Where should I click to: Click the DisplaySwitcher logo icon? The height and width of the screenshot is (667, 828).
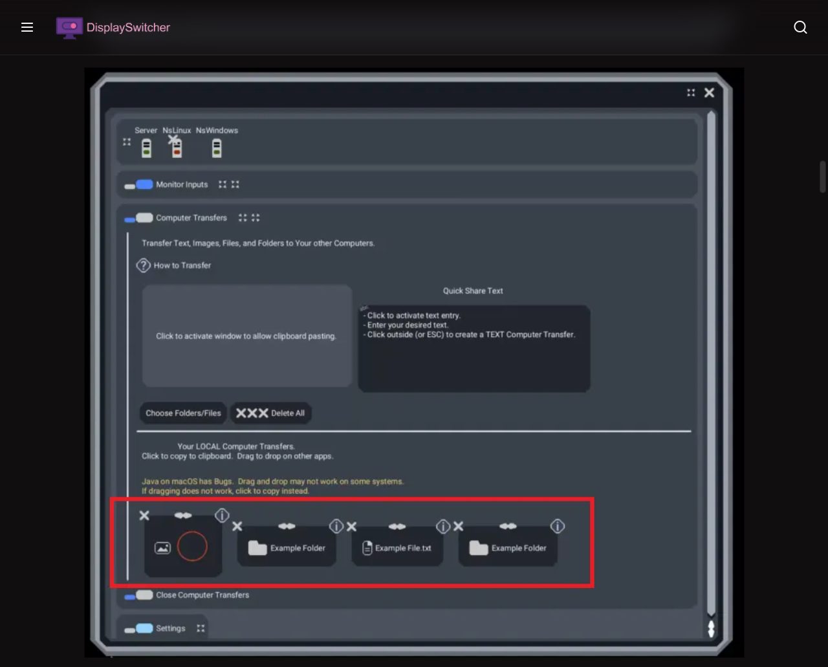(x=69, y=27)
